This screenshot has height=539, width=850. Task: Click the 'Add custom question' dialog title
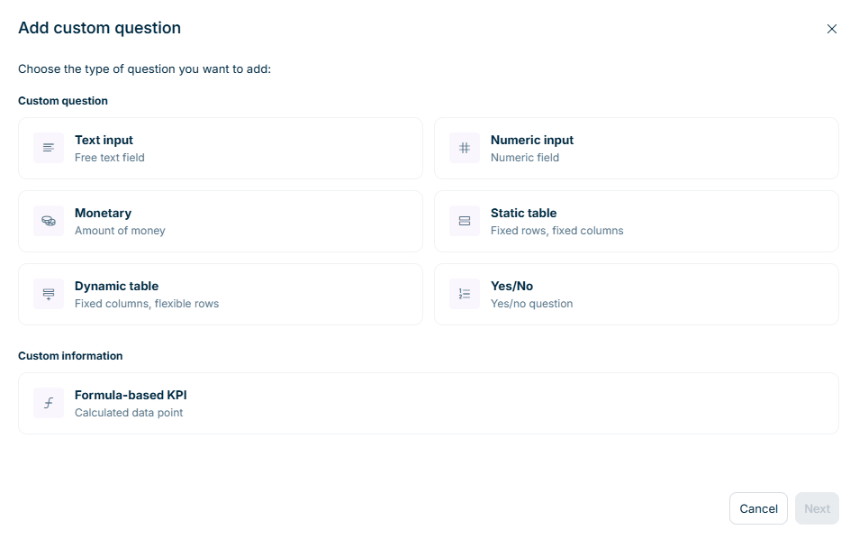[x=100, y=28]
